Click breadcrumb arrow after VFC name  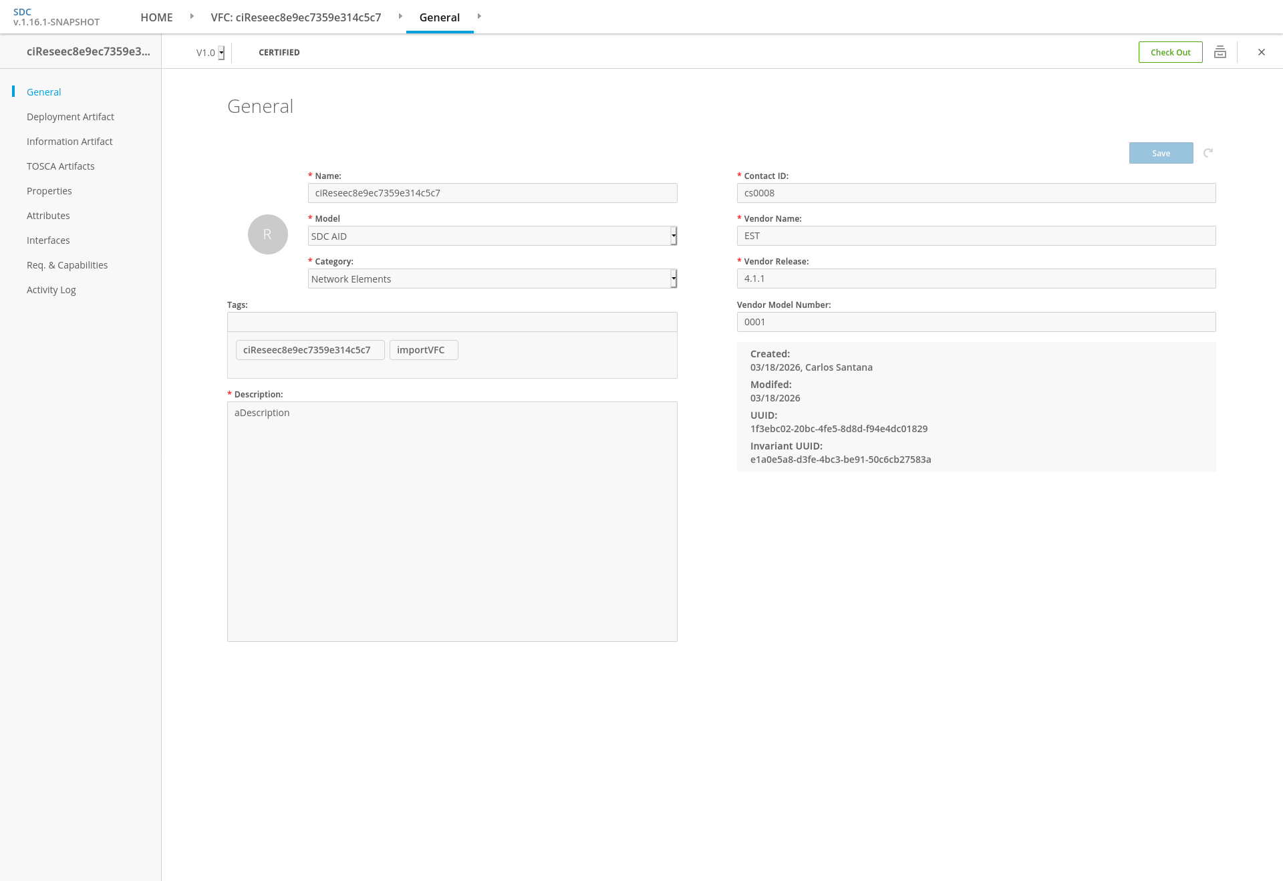400,16
